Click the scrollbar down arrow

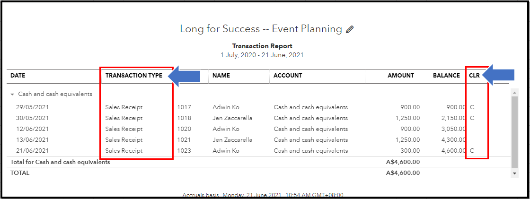pyautogui.click(x=515, y=173)
